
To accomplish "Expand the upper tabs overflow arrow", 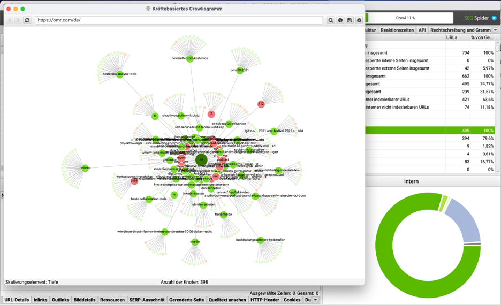I will [x=496, y=30].
